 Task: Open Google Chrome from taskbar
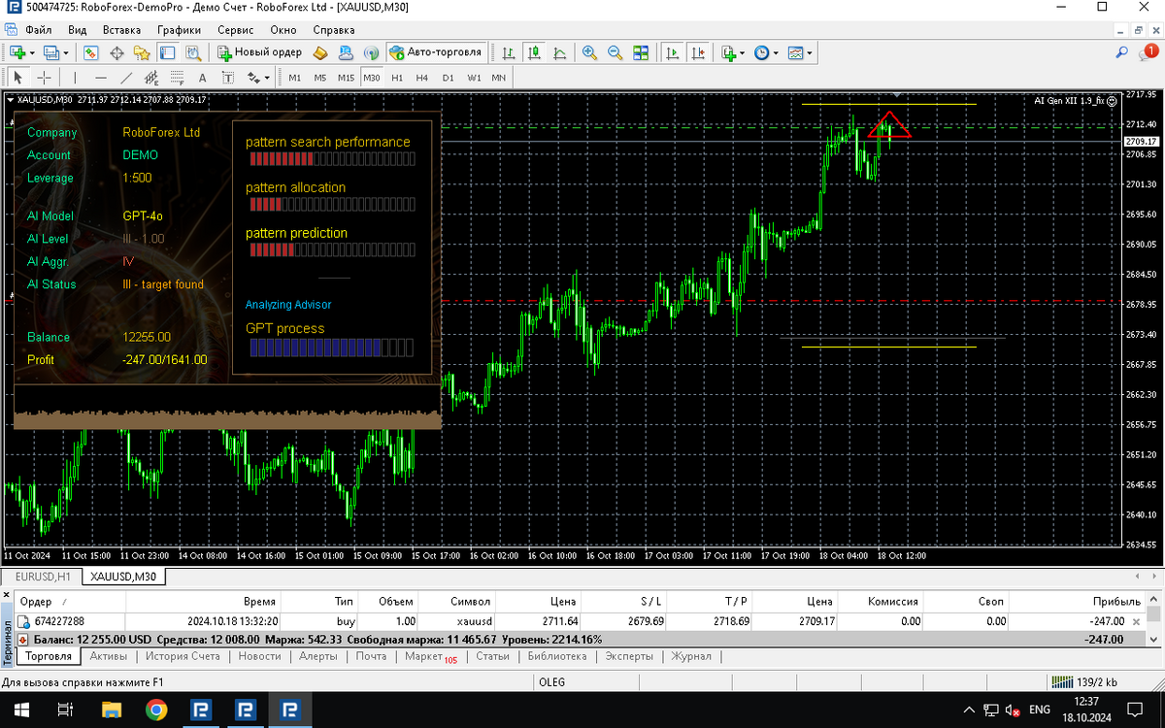tap(155, 710)
